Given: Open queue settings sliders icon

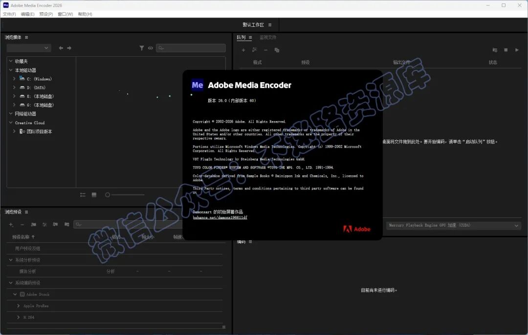Looking at the screenshot, I should coord(254,50).
